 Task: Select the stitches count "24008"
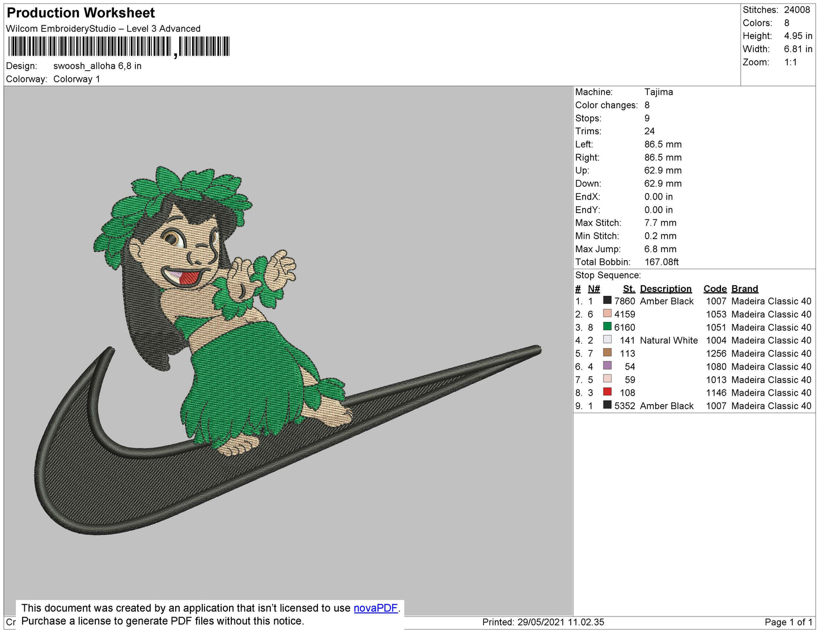pyautogui.click(x=797, y=10)
